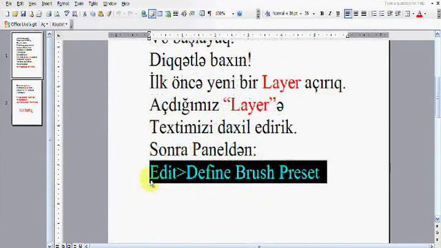
Task: Click the ruler tab selector box
Action: coord(59,35)
